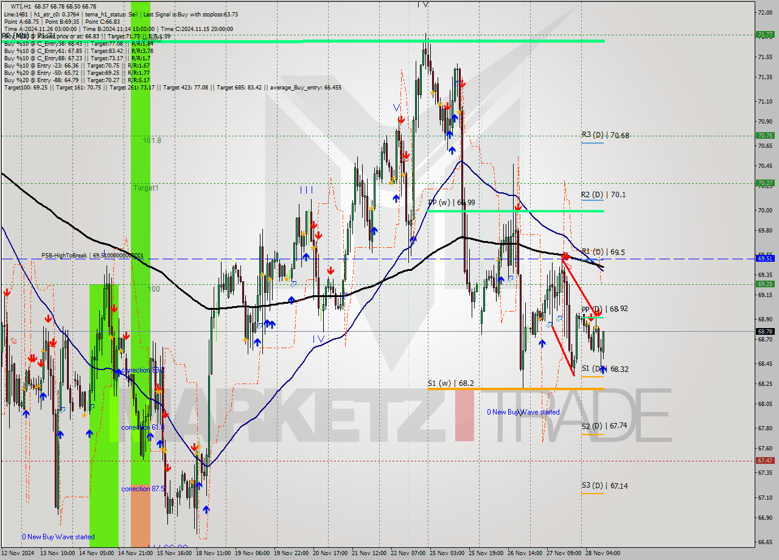Click the green 70.27 price tag

point(764,183)
